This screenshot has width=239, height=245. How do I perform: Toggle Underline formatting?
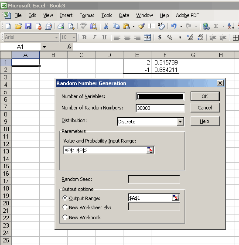(104, 37)
